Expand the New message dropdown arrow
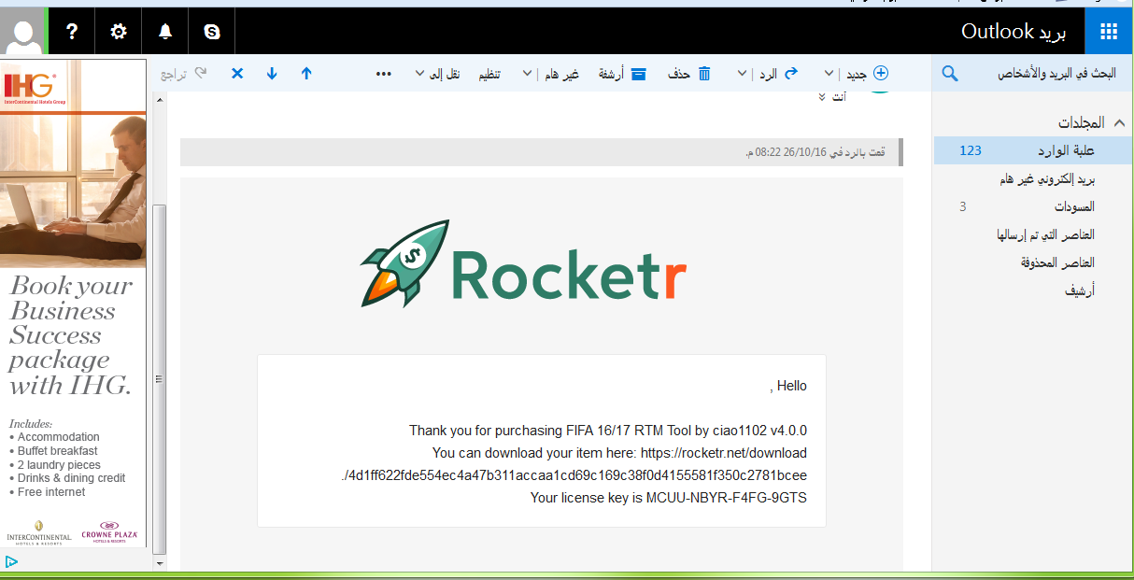Screen dimensions: 1134x580 coord(829,74)
